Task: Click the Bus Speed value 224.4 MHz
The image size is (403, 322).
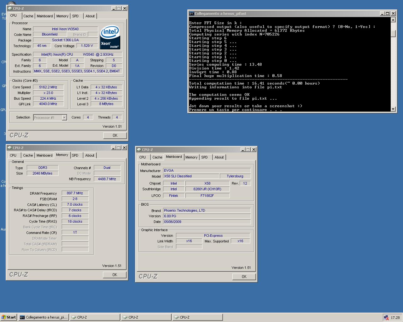Action: (48, 98)
